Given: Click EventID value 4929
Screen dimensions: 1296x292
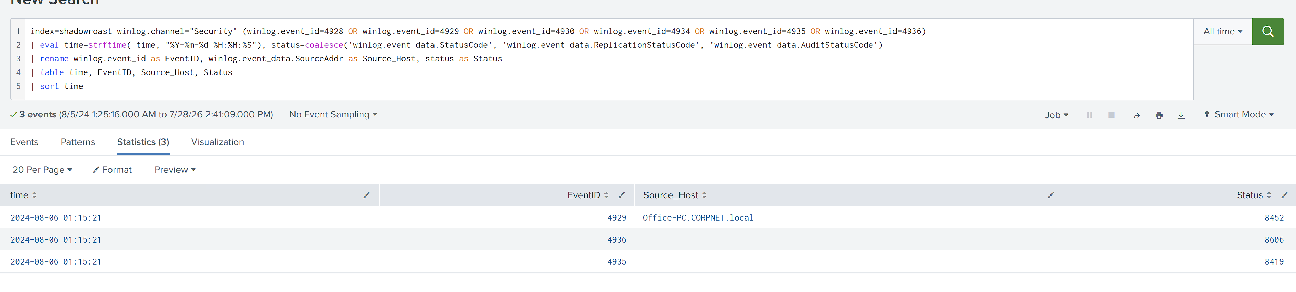Looking at the screenshot, I should click(616, 217).
